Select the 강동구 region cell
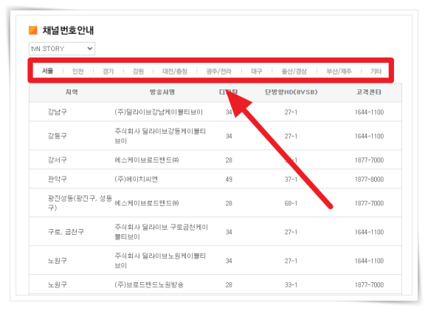 [x=58, y=136]
